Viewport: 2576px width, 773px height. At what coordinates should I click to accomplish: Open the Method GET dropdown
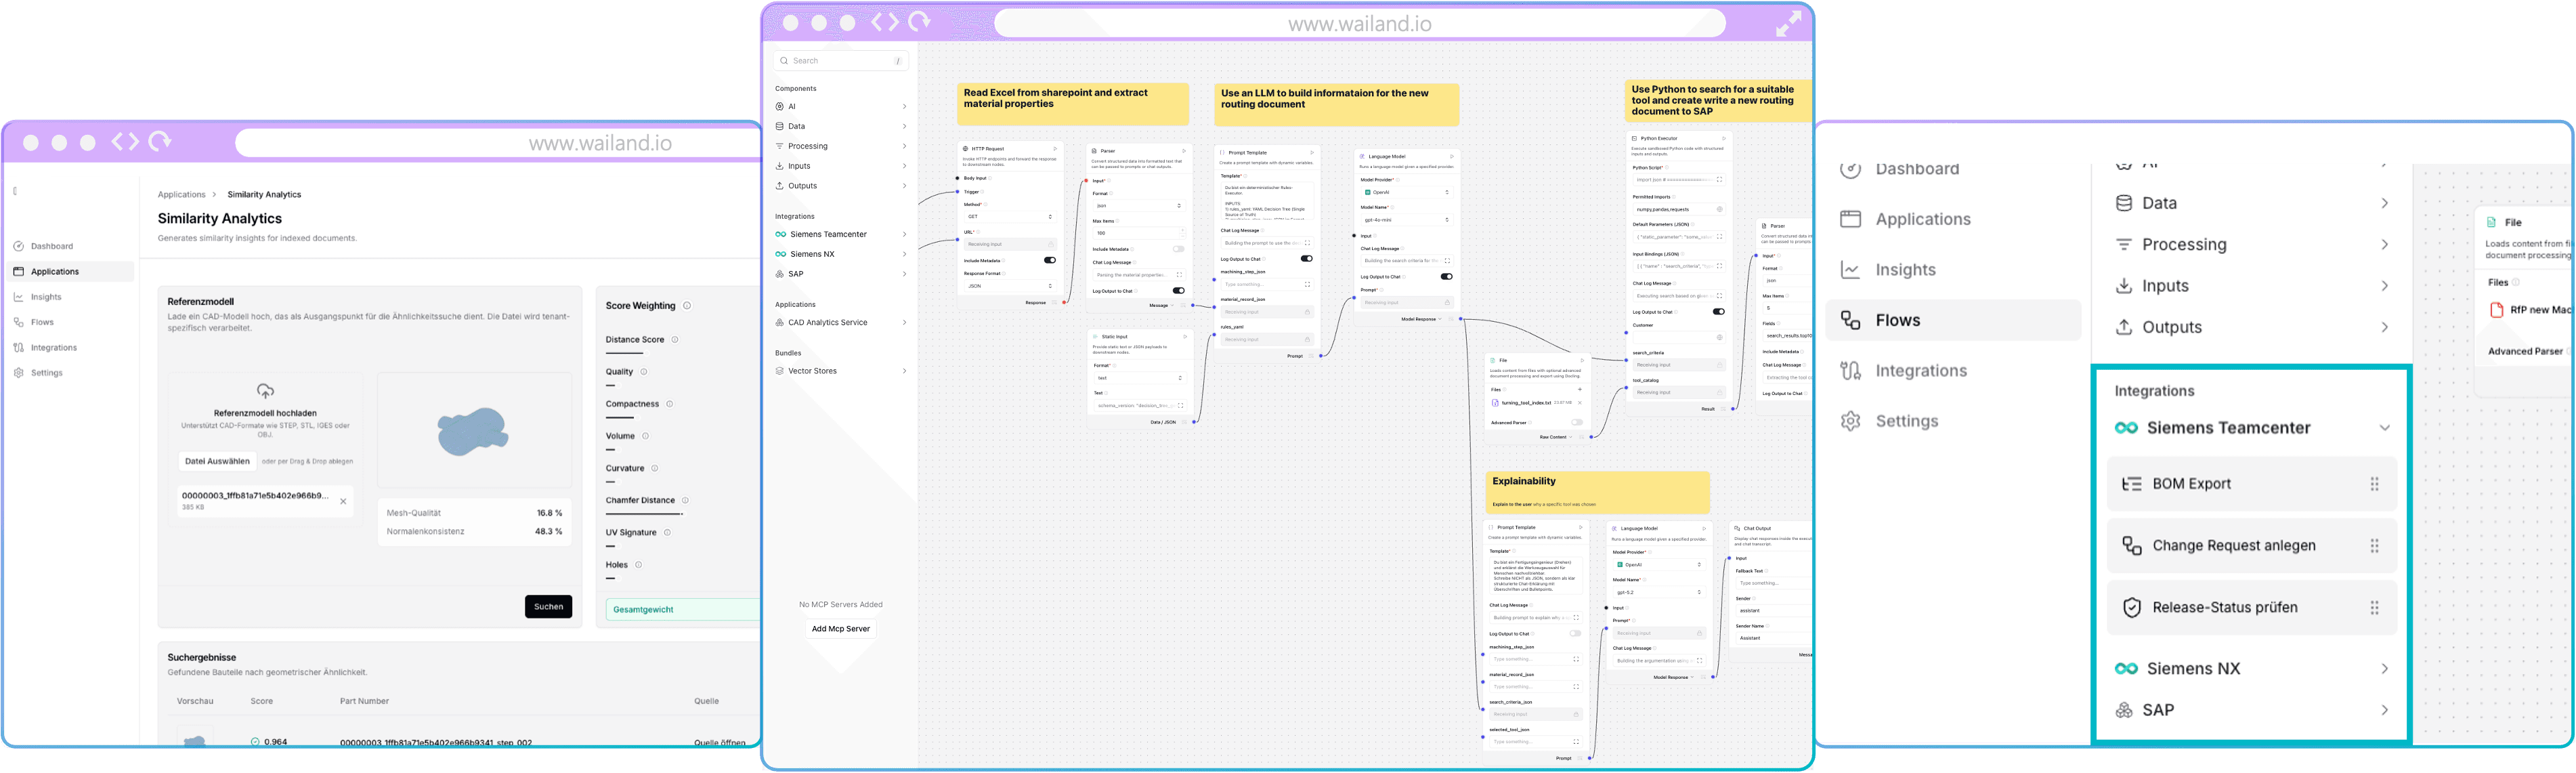(x=1010, y=217)
